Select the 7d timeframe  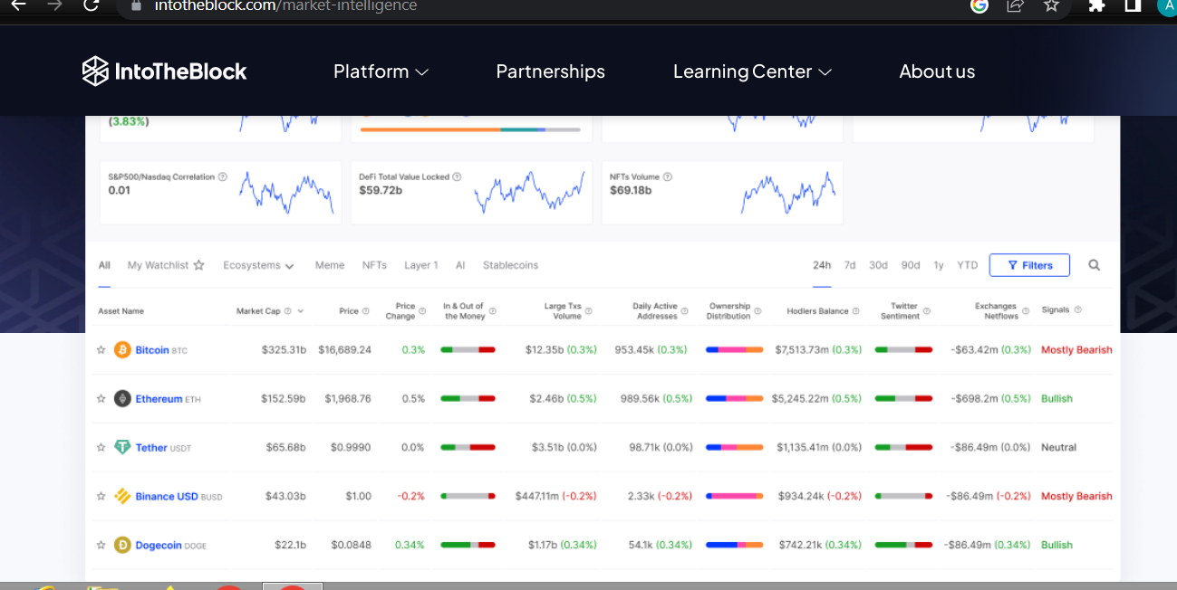(x=850, y=265)
